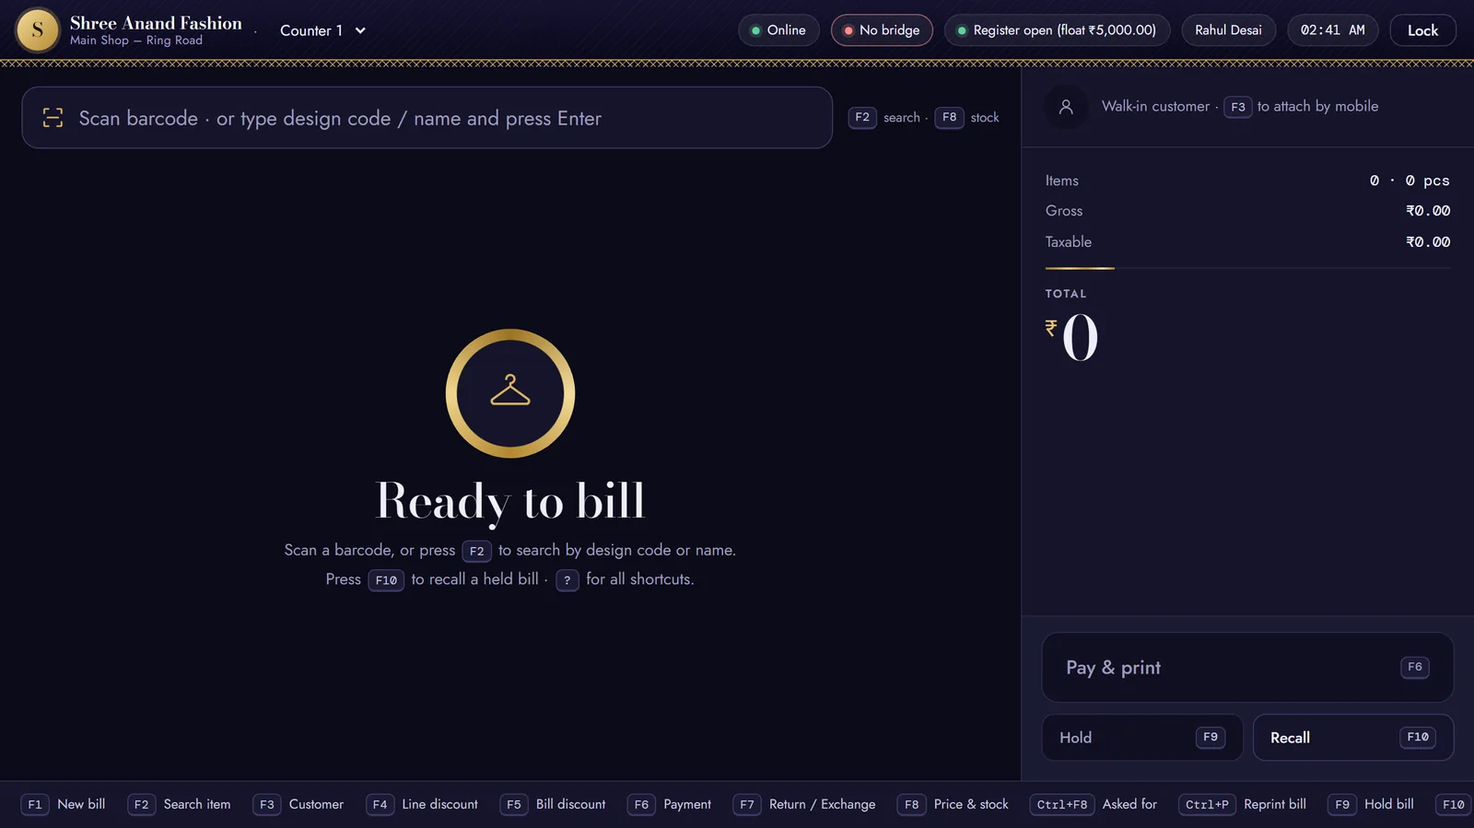Click F1 New bill in the shortcut bar

pos(64,805)
